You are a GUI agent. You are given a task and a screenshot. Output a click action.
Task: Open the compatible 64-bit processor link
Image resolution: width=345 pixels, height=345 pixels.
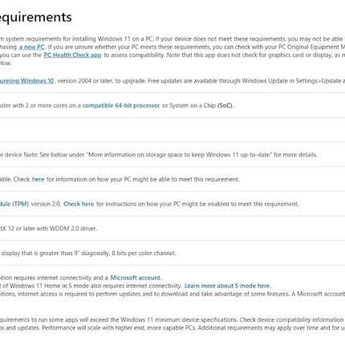click(121, 105)
